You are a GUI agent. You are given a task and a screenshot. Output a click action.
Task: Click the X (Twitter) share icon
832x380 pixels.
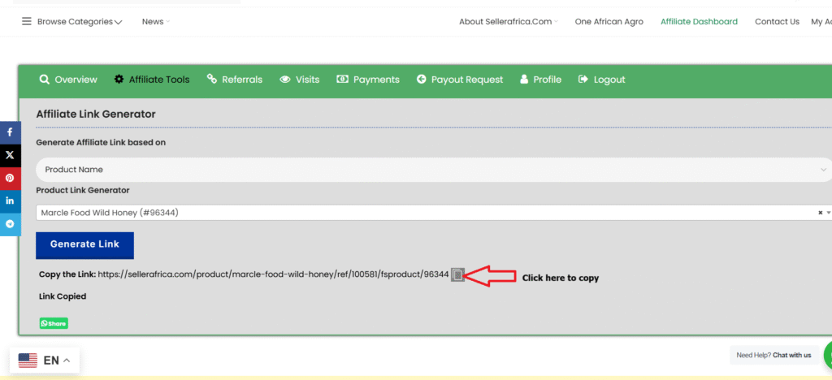pos(10,154)
